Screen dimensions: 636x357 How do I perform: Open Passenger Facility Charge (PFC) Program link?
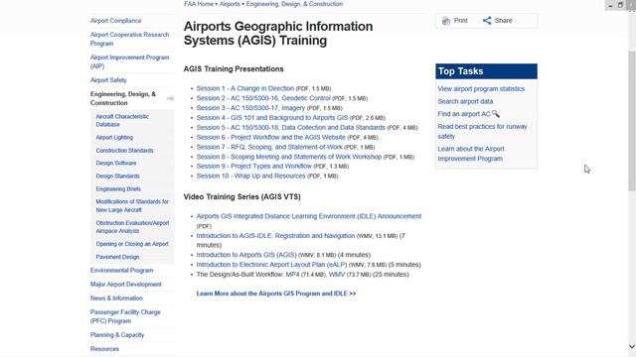pos(125,316)
